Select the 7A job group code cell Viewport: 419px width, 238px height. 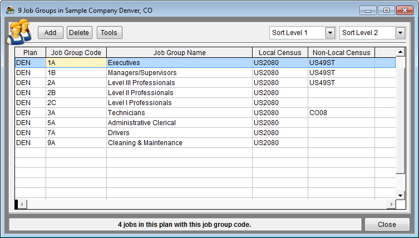[x=76, y=133]
